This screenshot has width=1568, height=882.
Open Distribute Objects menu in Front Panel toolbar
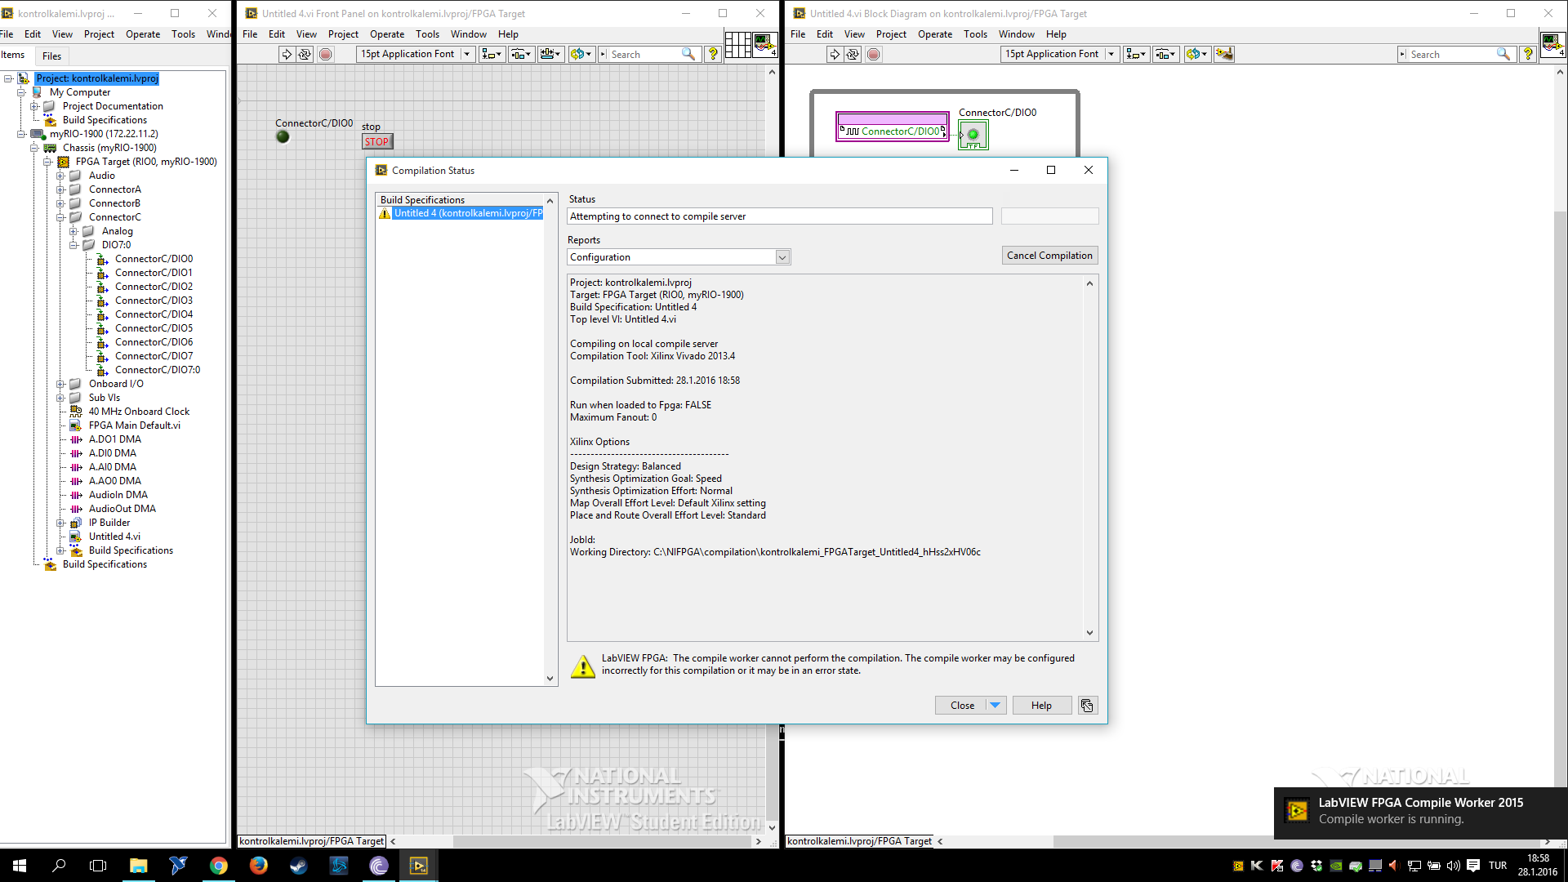click(x=521, y=54)
